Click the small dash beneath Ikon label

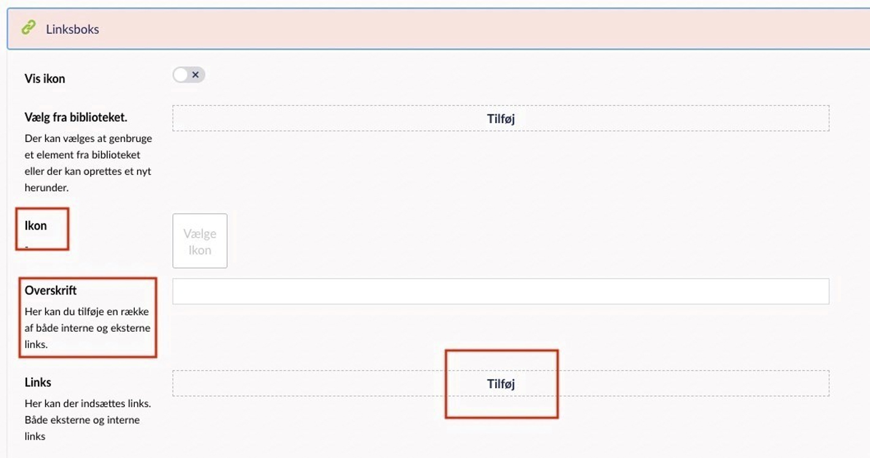(27, 246)
